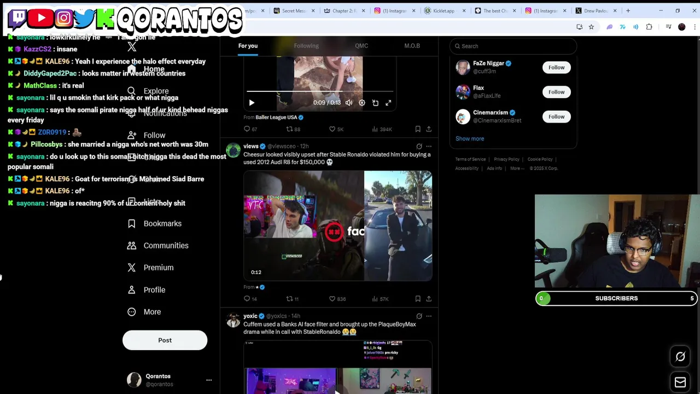Follow Flax @aFlaxLife
700x394 pixels.
coord(556,92)
